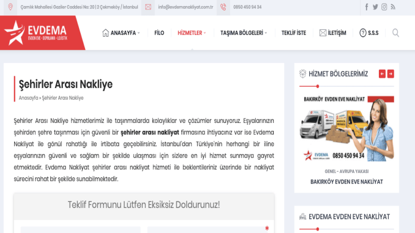
Task: Click the phone icon in top bar
Action: [223, 7]
